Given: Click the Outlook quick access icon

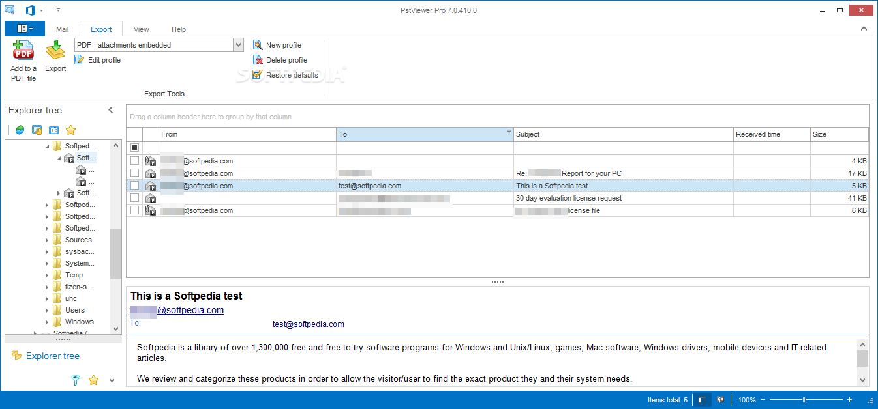Looking at the screenshot, I should [30, 10].
